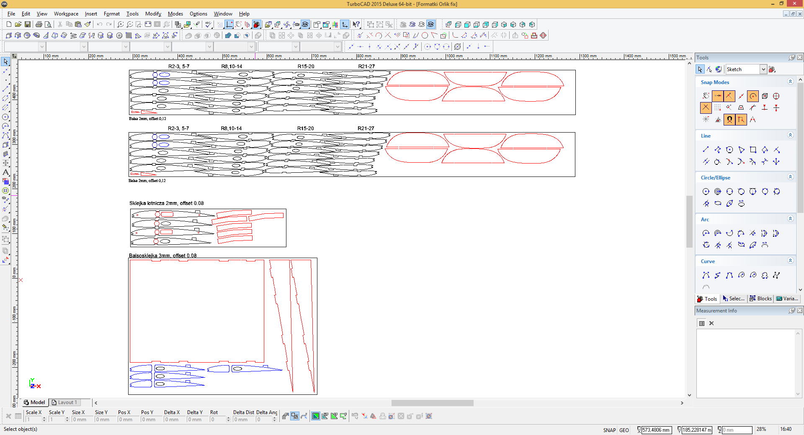Viewport: 804px width, 435px height.
Task: Select the Rectangle tool in the Line section
Action: pyautogui.click(x=753, y=150)
